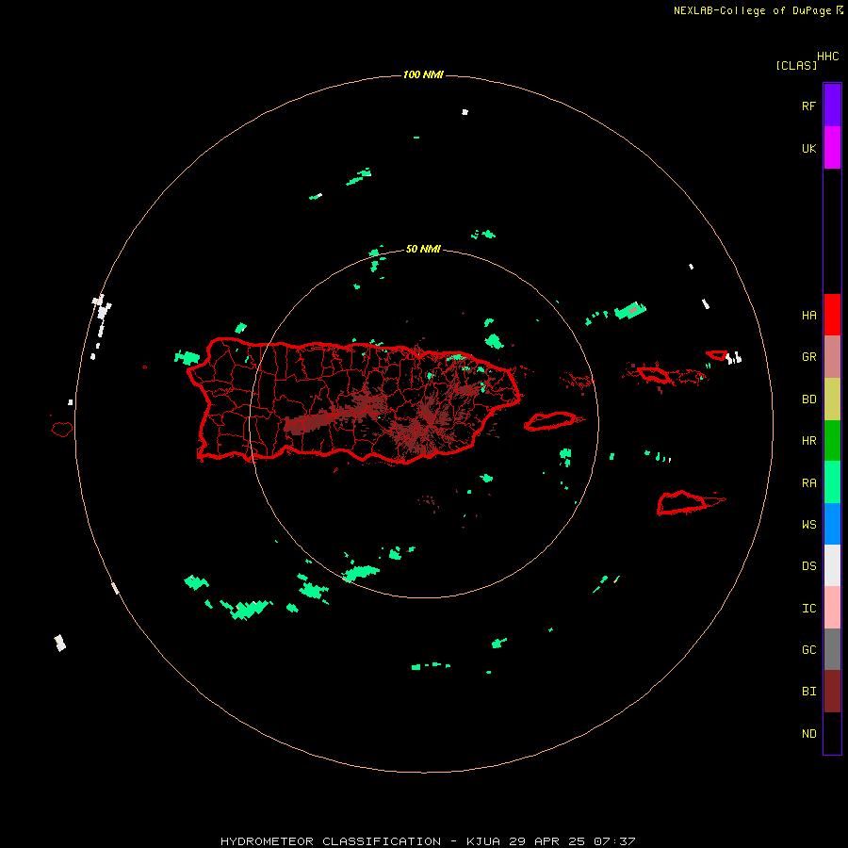Click the WS blue legend swatch
The height and width of the screenshot is (848, 848).
point(832,524)
